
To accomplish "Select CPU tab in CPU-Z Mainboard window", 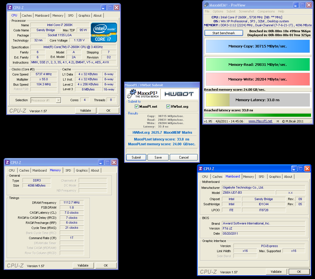I will (205, 177).
